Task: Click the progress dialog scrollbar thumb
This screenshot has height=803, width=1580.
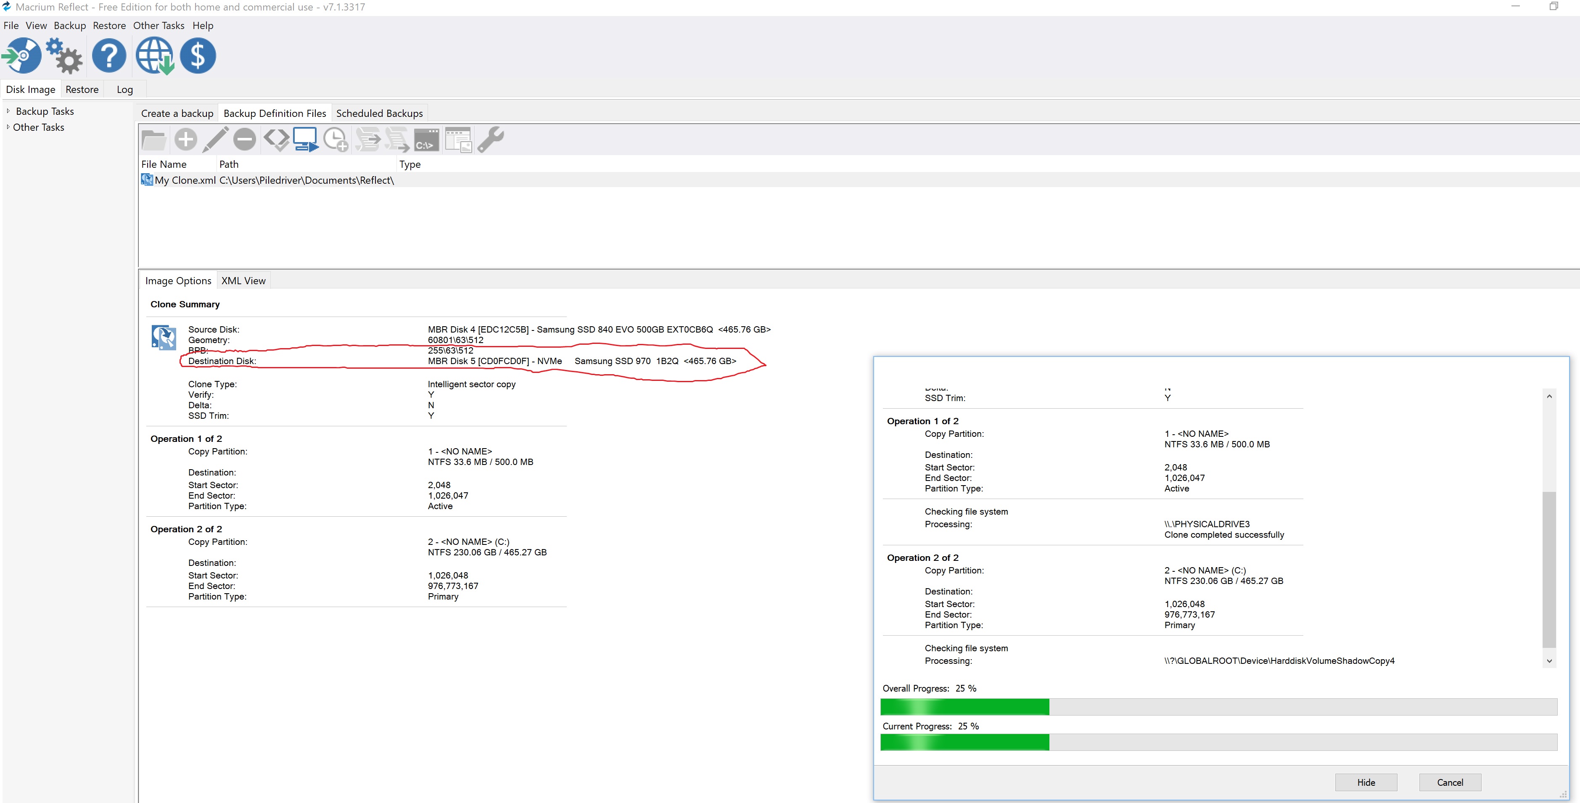Action: (x=1549, y=569)
